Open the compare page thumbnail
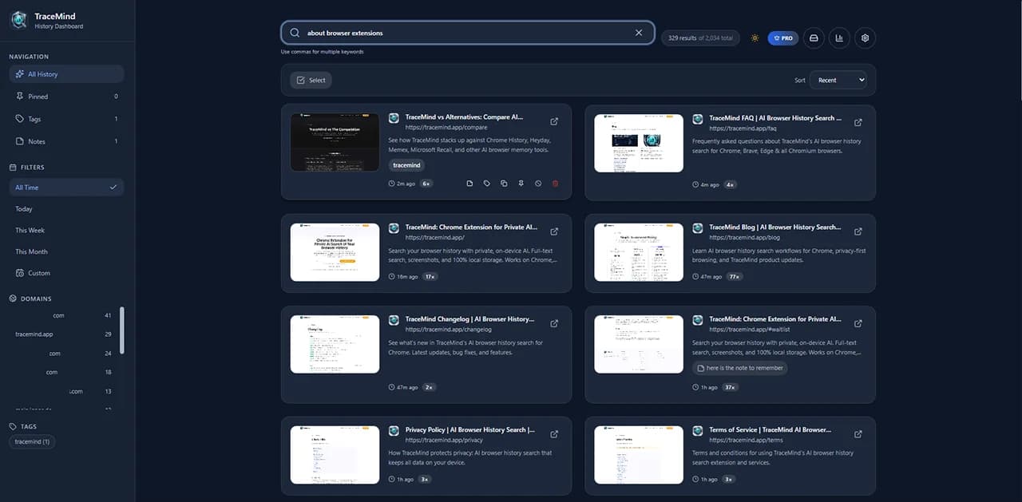Screen dimensions: 1022x502 pyautogui.click(x=335, y=142)
